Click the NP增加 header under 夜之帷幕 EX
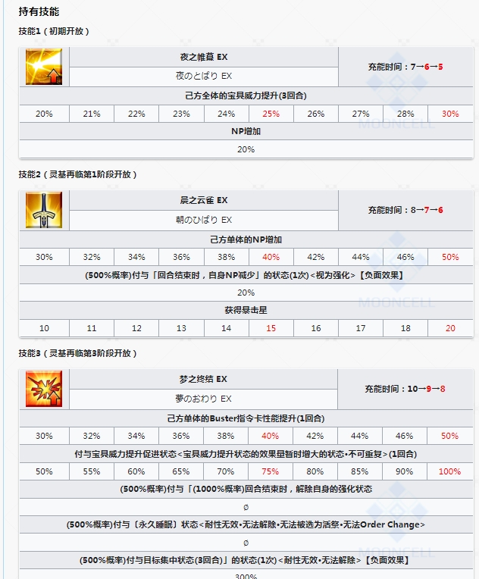 [x=246, y=131]
